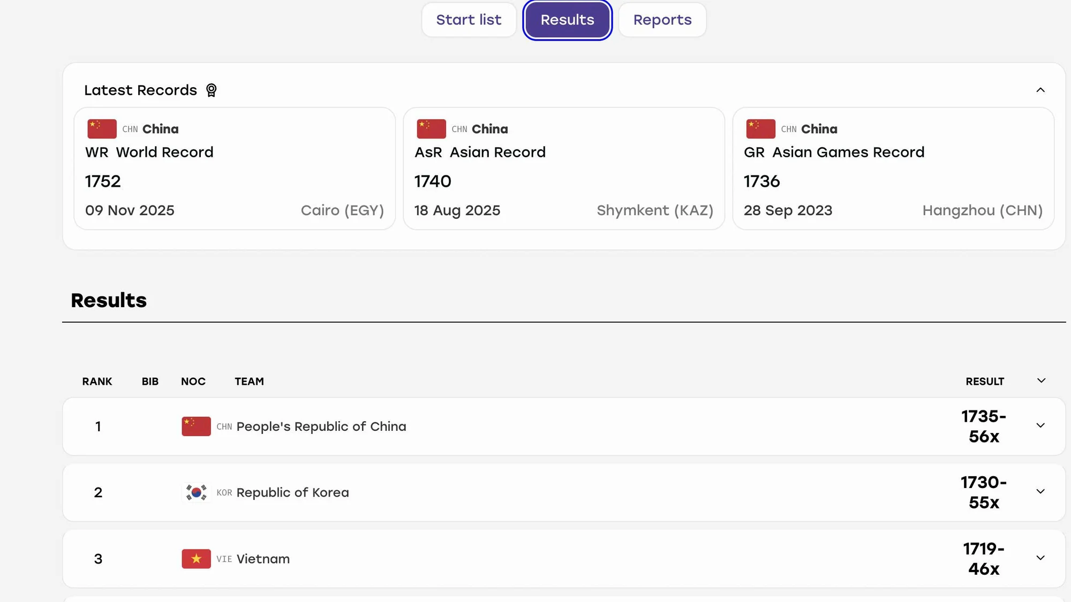Open the Asian Record 1740 card
The image size is (1071, 602).
click(564, 169)
